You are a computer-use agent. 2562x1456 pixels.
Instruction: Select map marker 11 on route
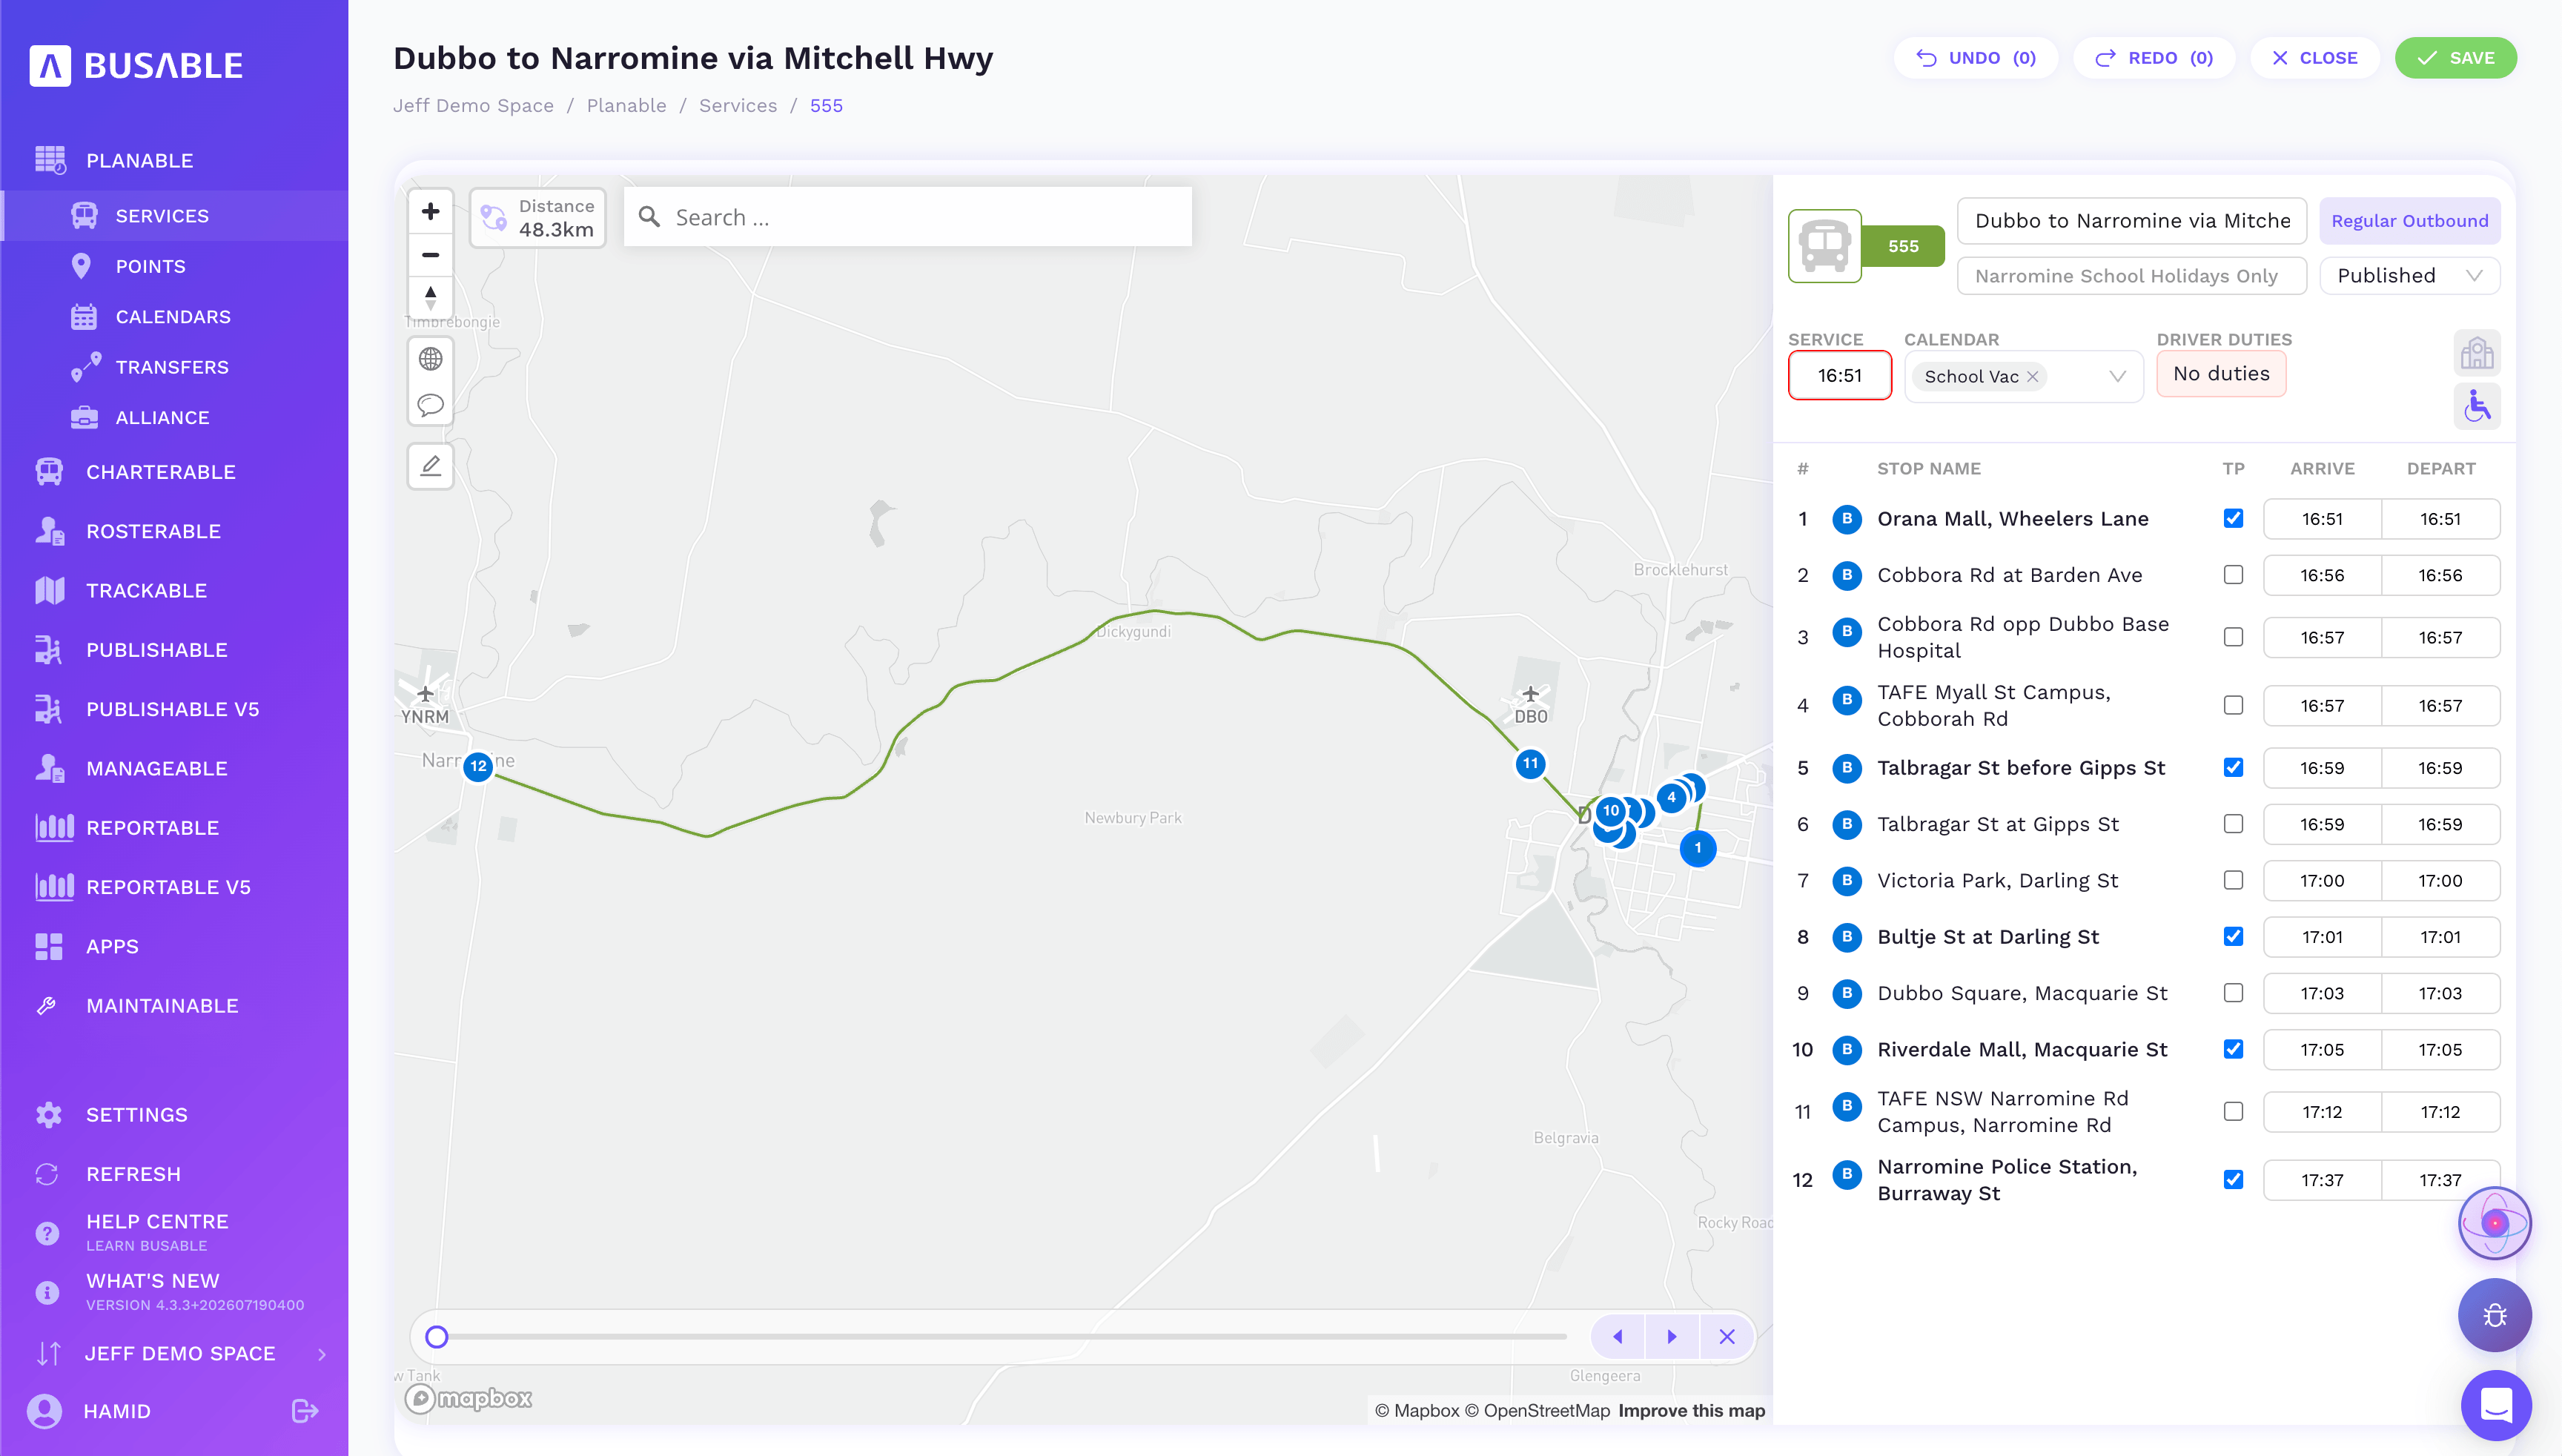[x=1530, y=764]
